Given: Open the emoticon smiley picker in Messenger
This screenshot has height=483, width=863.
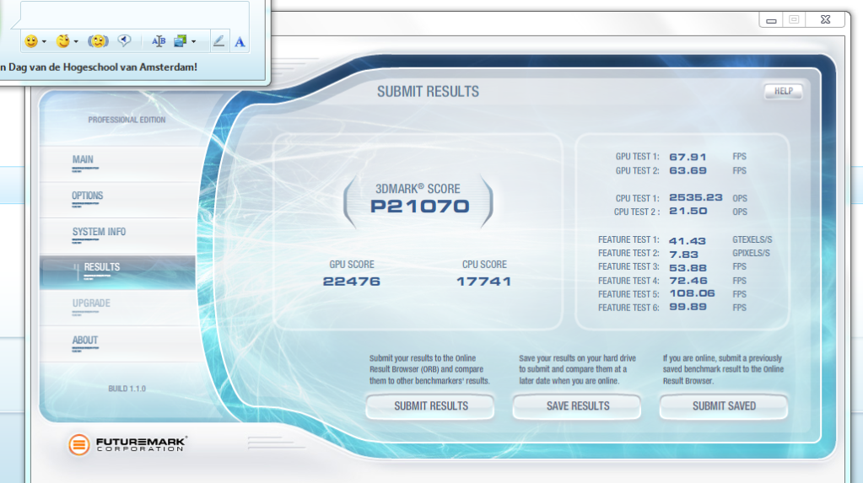Looking at the screenshot, I should coord(31,41).
